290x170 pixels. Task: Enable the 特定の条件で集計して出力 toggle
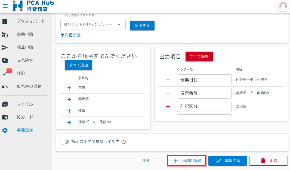click(65, 141)
